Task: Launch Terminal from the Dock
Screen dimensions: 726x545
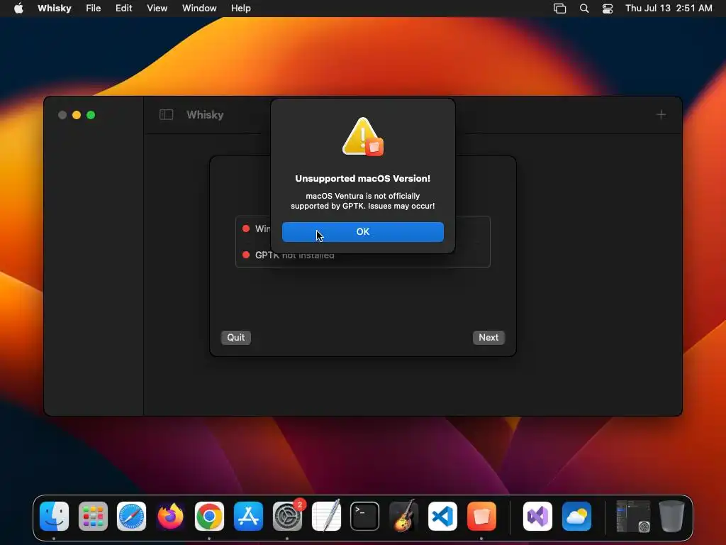Action: coord(365,517)
